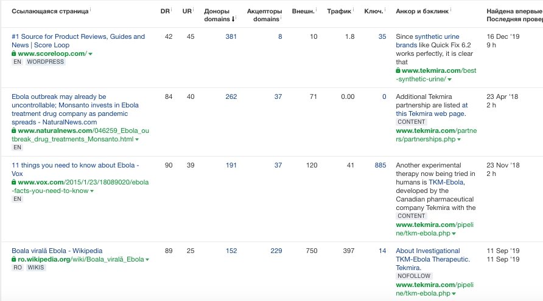Expand arrow after ebola-facts-you-need-to-know URL
The width and height of the screenshot is (543, 301).
pos(92,191)
